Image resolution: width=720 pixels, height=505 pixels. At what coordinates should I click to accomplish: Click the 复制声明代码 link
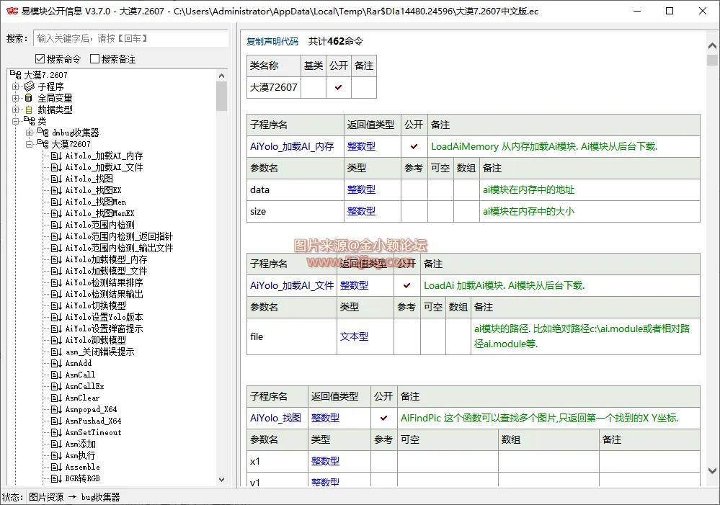(272, 41)
